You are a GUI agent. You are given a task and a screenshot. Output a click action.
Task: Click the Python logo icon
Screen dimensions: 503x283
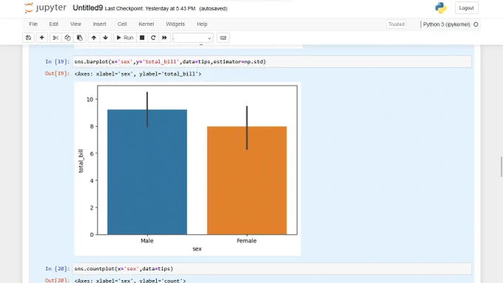pos(441,8)
